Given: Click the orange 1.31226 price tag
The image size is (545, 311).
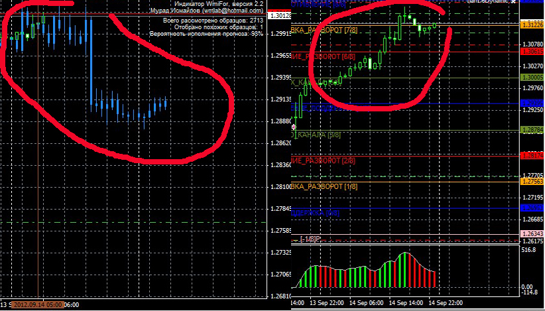Looking at the screenshot, I should coord(532,25).
